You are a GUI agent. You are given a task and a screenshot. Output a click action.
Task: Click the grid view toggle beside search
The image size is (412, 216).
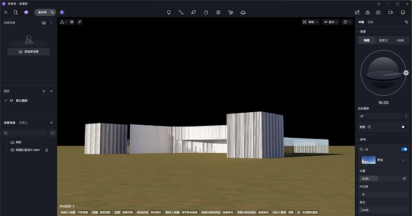53,133
